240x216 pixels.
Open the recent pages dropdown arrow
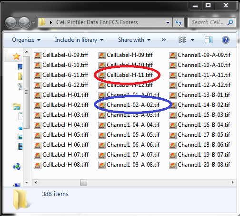pyautogui.click(x=33, y=23)
